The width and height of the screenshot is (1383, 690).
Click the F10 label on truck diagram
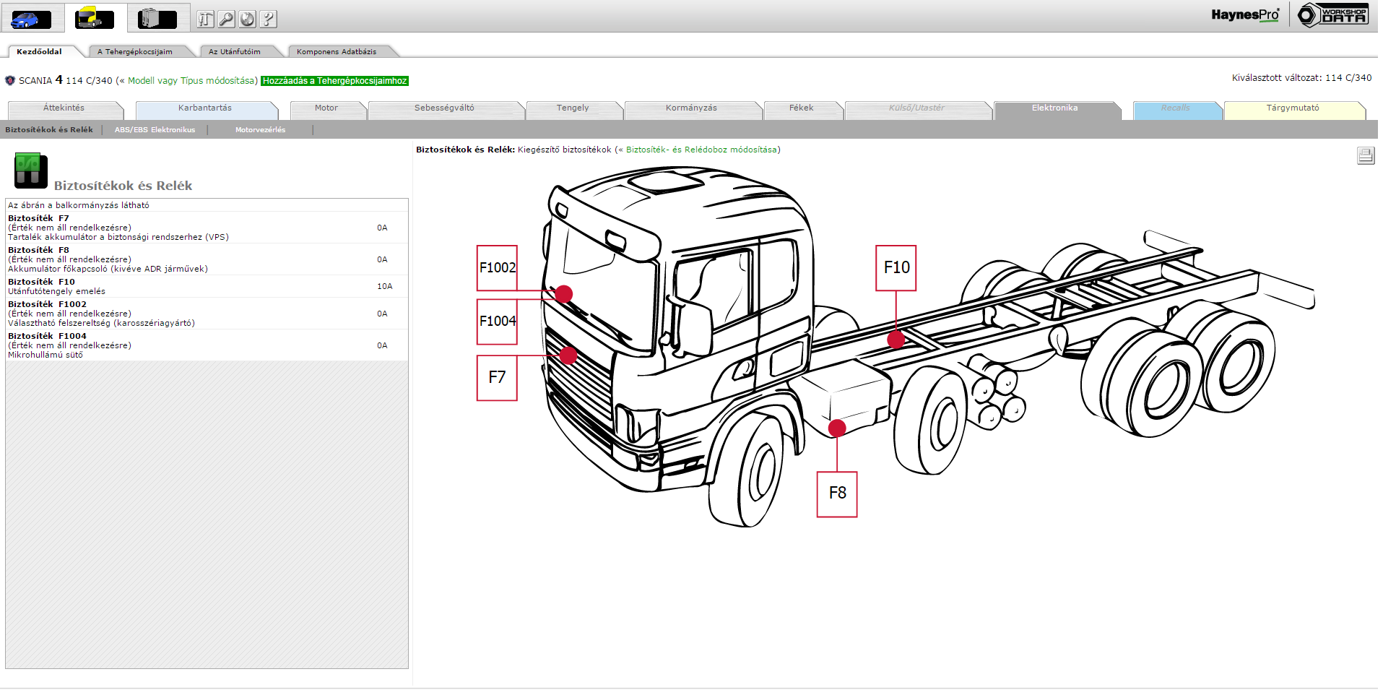pos(896,268)
